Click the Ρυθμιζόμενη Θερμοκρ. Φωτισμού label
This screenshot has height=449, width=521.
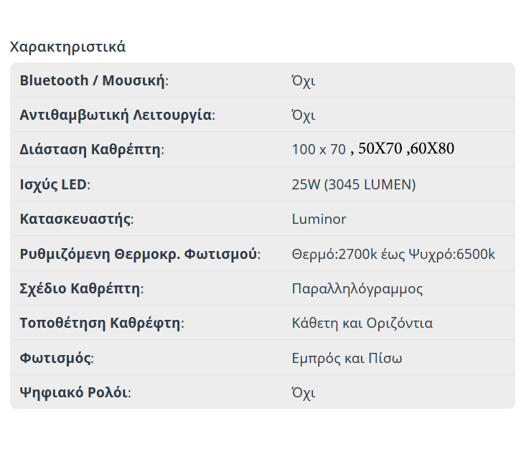[139, 254]
